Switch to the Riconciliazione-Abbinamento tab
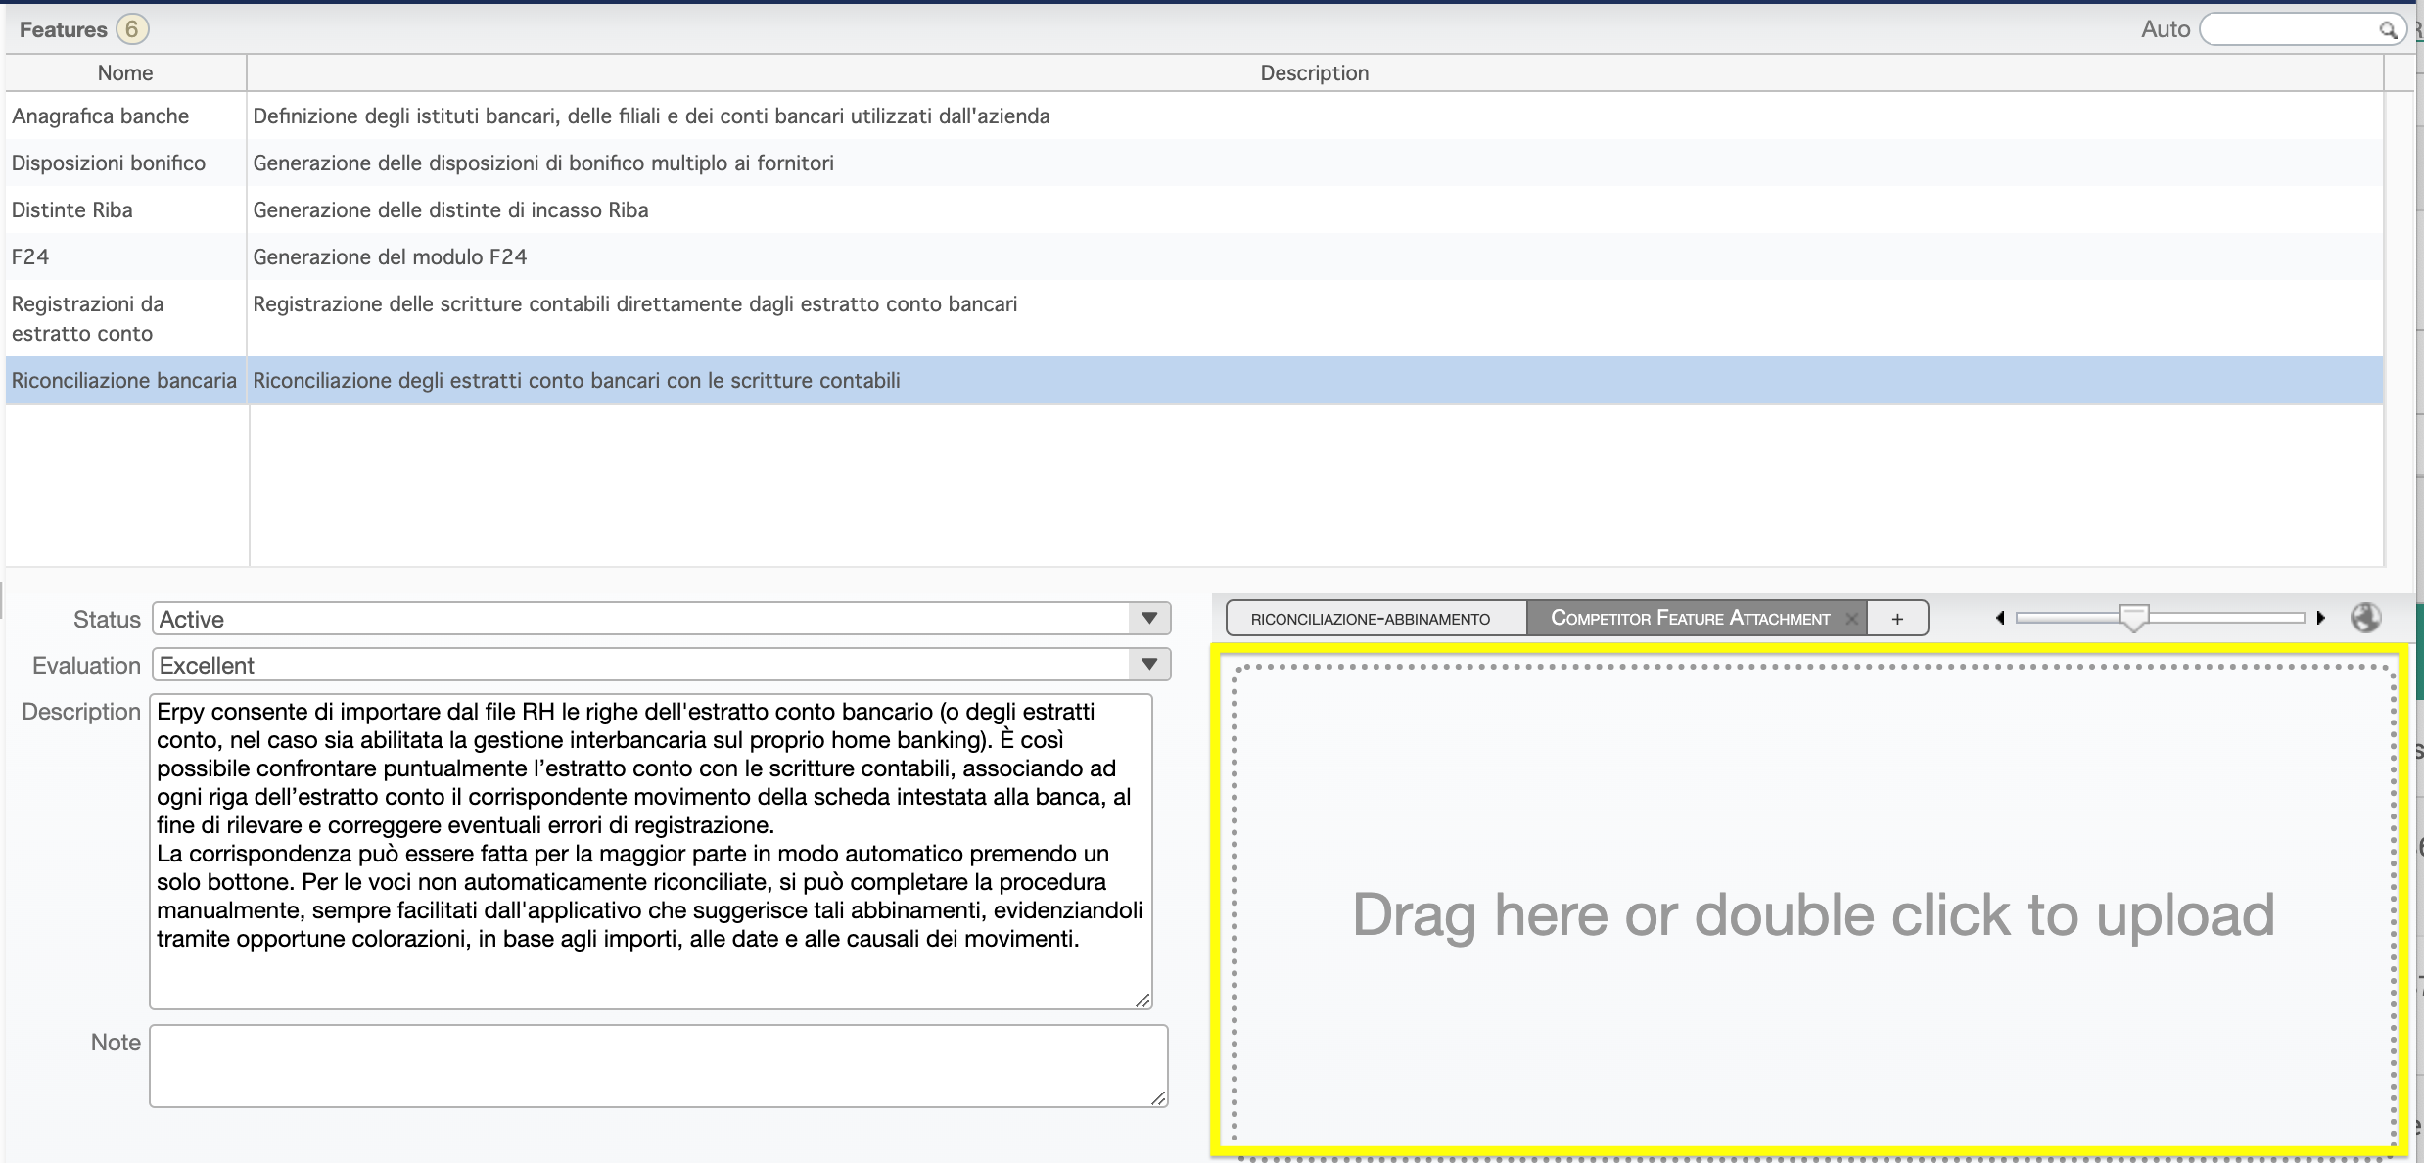Image resolution: width=2424 pixels, height=1163 pixels. coord(1370,619)
